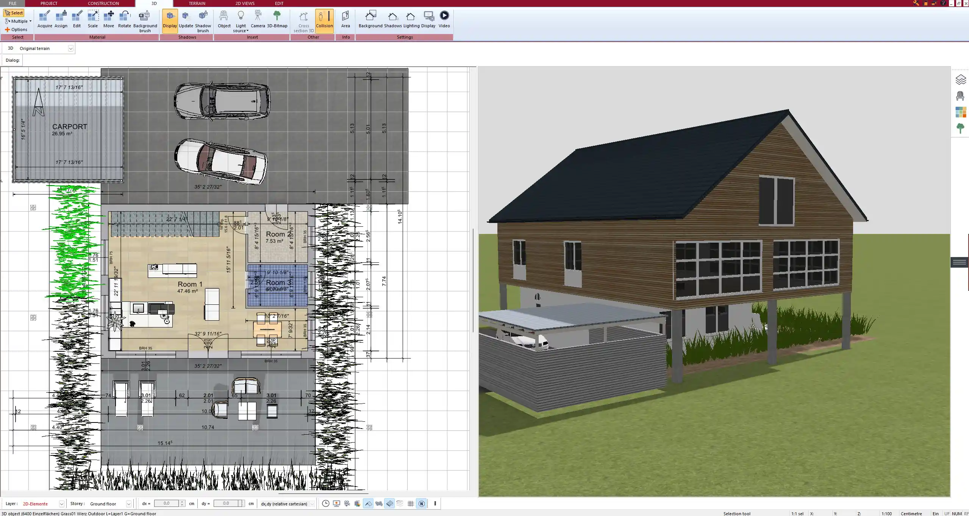
Task: Expand the Original terrain dropdown
Action: click(x=70, y=48)
